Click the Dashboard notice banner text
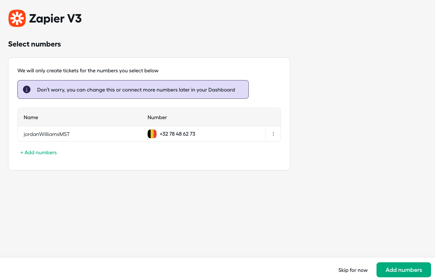This screenshot has height=280, width=435. point(136,90)
